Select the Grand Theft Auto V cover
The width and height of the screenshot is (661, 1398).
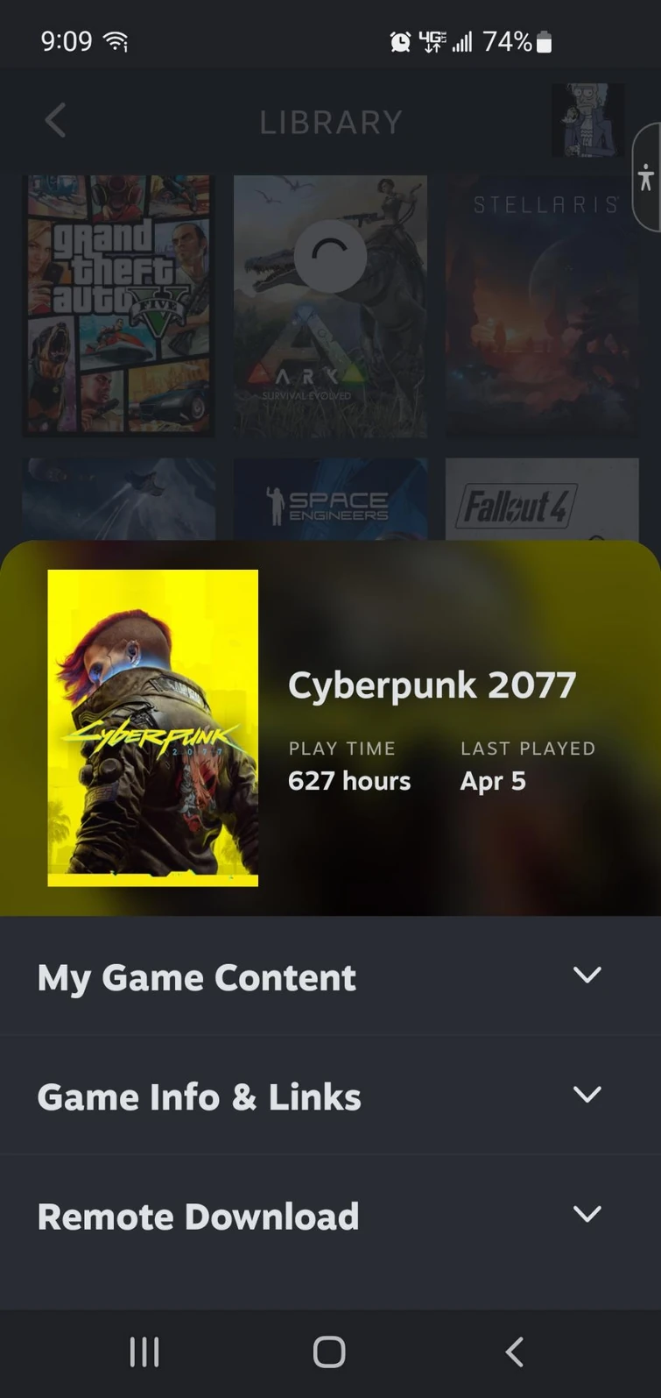(118, 305)
